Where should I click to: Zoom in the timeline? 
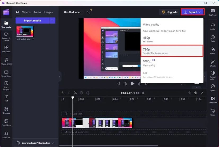pos(196,93)
